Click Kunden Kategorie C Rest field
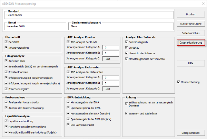 click(x=111, y=59)
